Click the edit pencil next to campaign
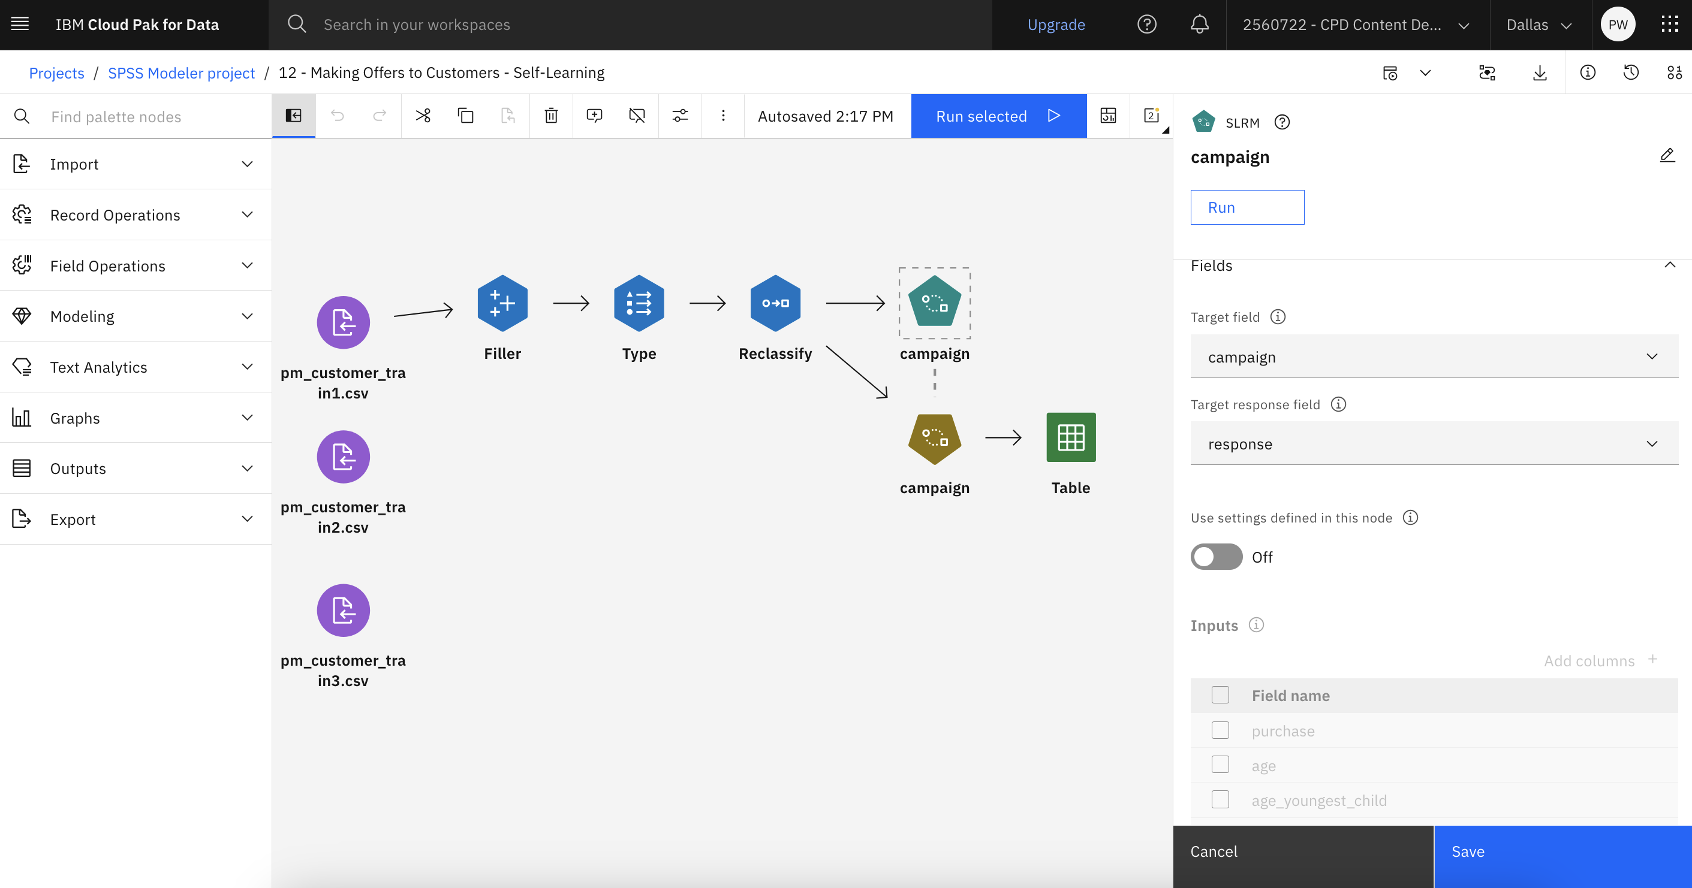Image resolution: width=1692 pixels, height=888 pixels. pyautogui.click(x=1667, y=156)
